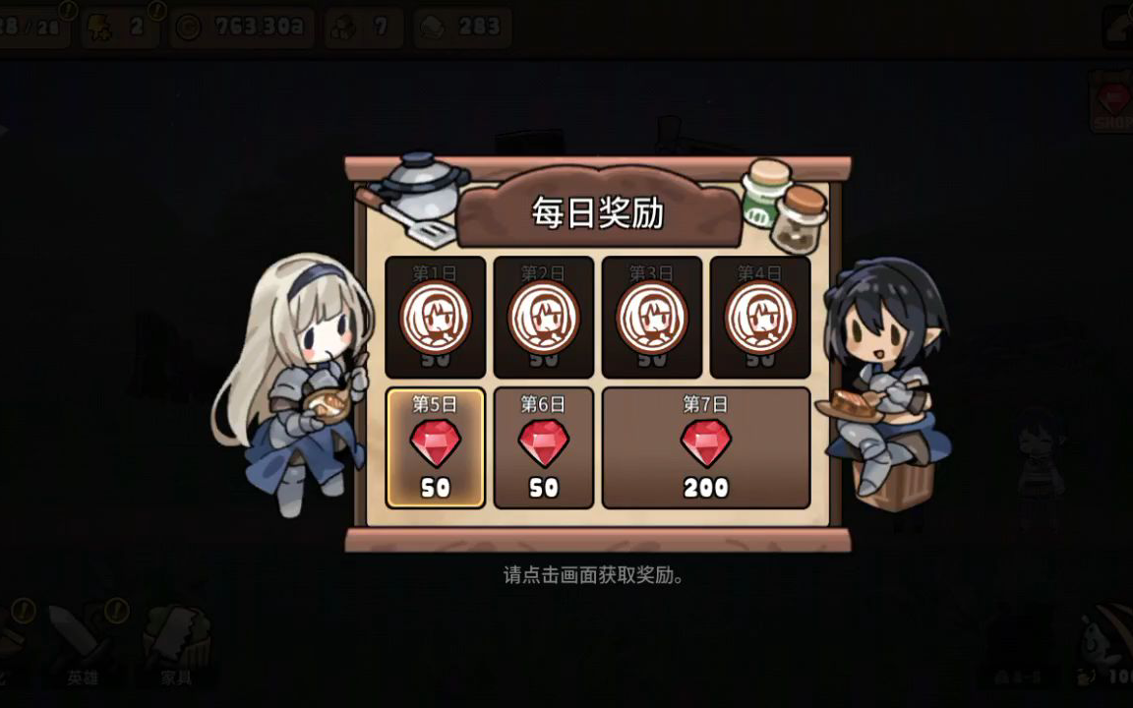1133x708 pixels.
Task: Open the SHOP ruby icon
Action: coord(1112,101)
